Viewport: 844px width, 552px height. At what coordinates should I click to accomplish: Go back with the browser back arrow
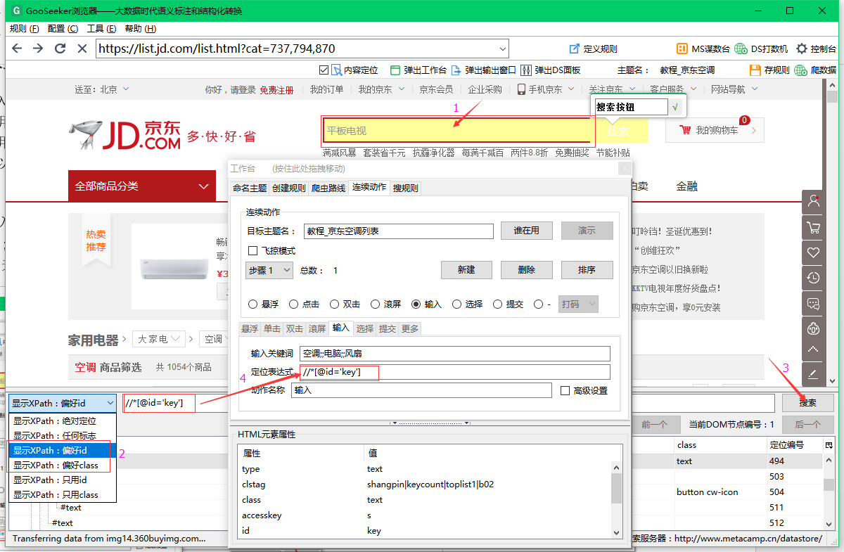click(17, 49)
